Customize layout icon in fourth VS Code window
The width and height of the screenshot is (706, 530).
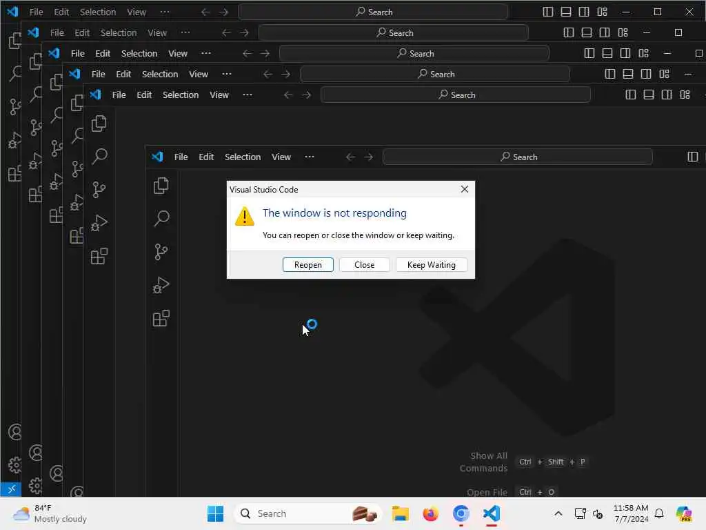(643, 53)
